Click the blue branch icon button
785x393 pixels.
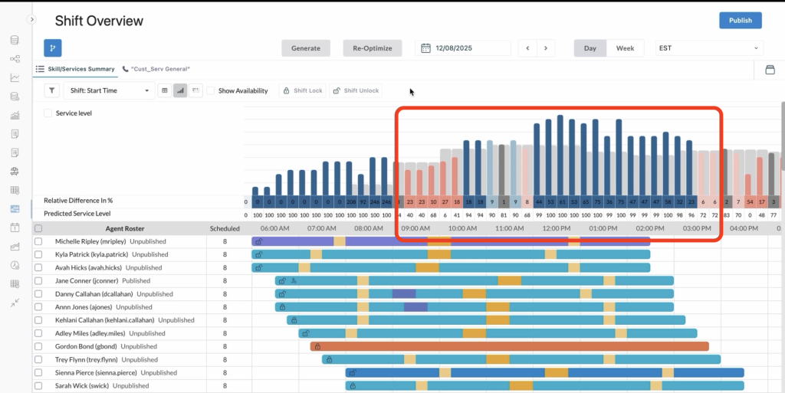[52, 47]
